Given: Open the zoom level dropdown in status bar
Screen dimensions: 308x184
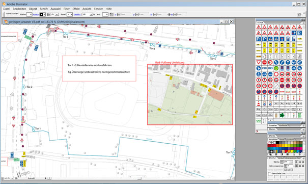Looking at the screenshot, I should [x=12, y=178].
